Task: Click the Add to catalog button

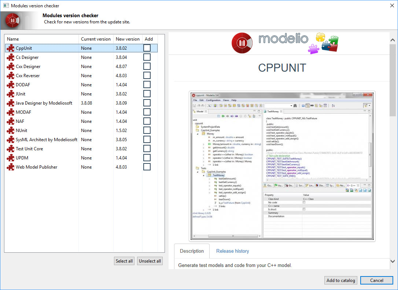Action: point(340,280)
